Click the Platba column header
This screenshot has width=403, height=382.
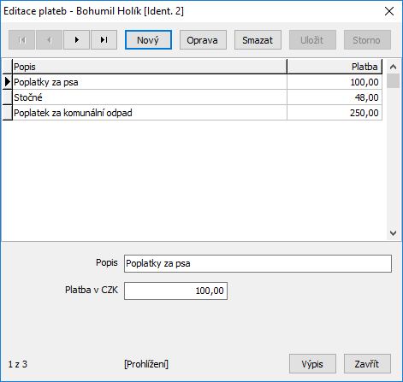[335, 67]
